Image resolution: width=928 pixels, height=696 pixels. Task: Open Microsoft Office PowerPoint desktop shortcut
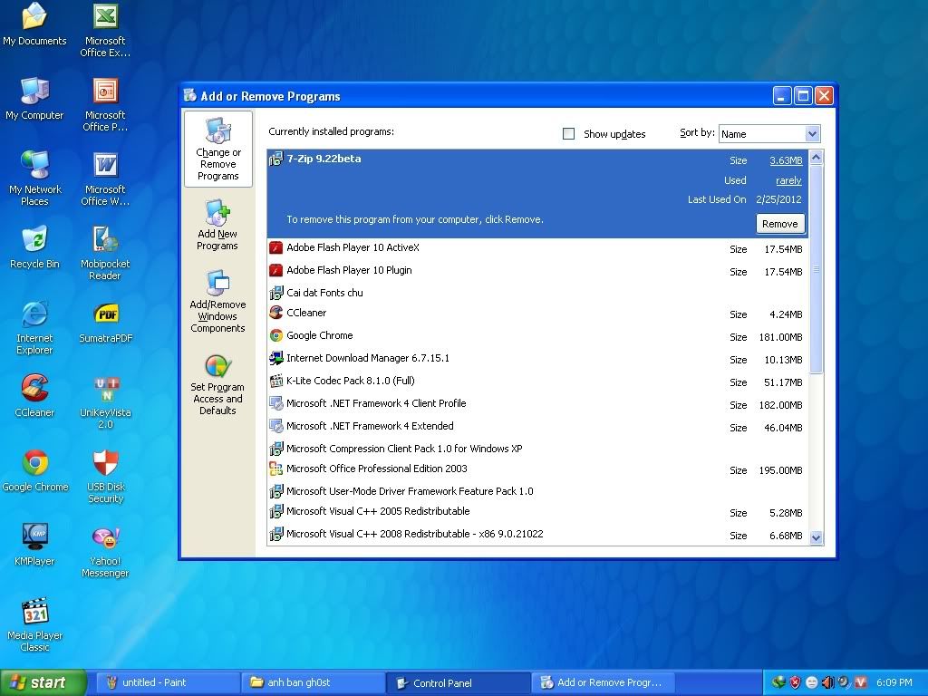point(105,104)
